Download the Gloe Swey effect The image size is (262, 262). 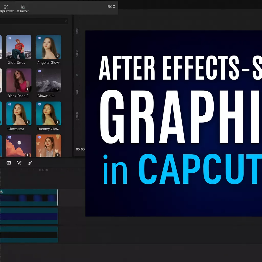(28, 56)
